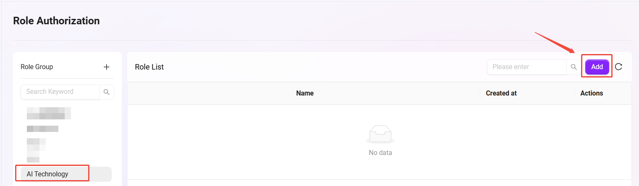The width and height of the screenshot is (639, 186).
Task: Click the magnifier next to Search Keyword
Action: (x=107, y=92)
